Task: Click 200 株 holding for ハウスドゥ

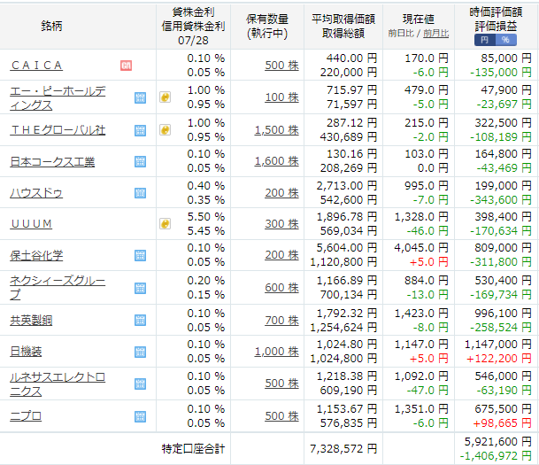Action: (281, 193)
